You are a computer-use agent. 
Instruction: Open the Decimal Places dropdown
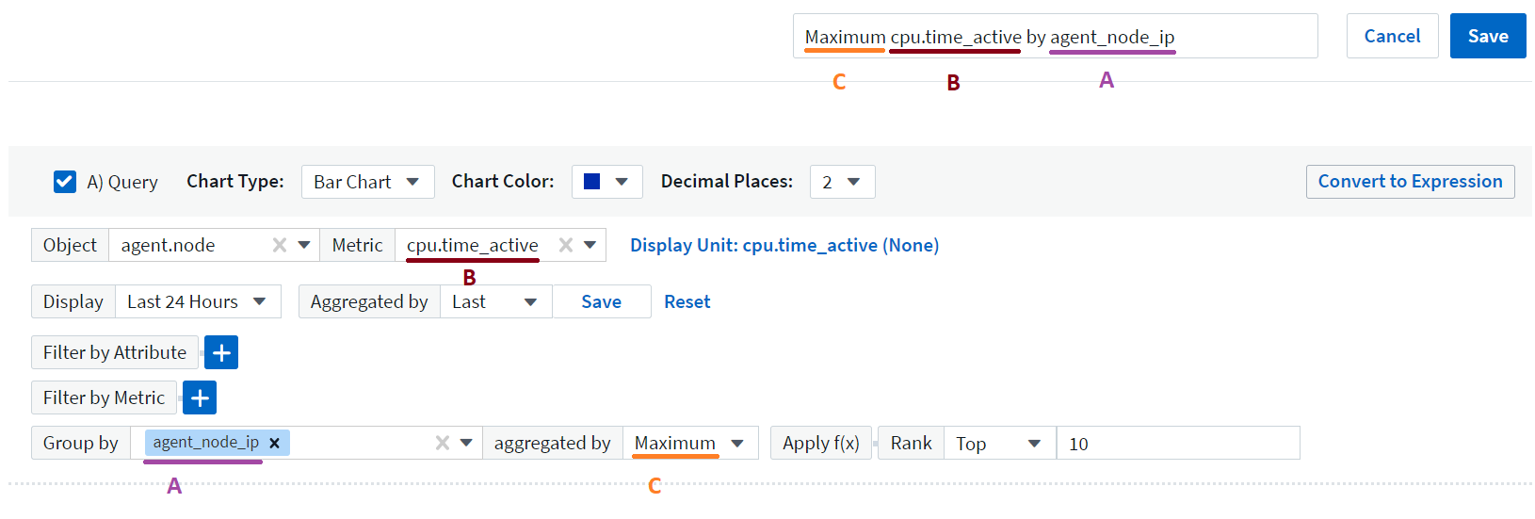[x=842, y=182]
